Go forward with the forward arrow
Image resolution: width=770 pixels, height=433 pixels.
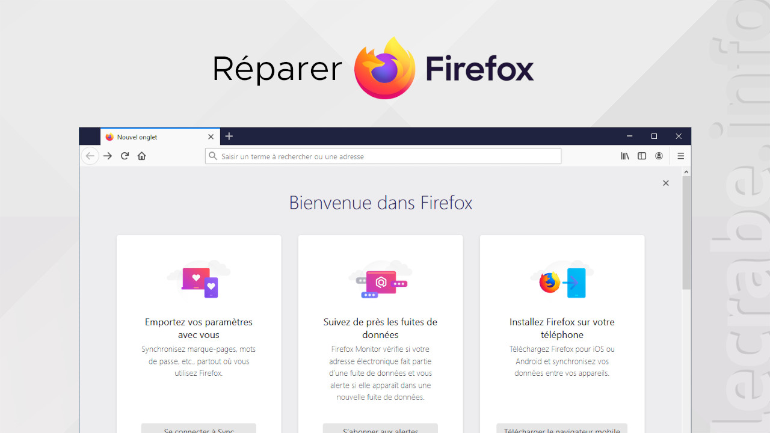108,156
